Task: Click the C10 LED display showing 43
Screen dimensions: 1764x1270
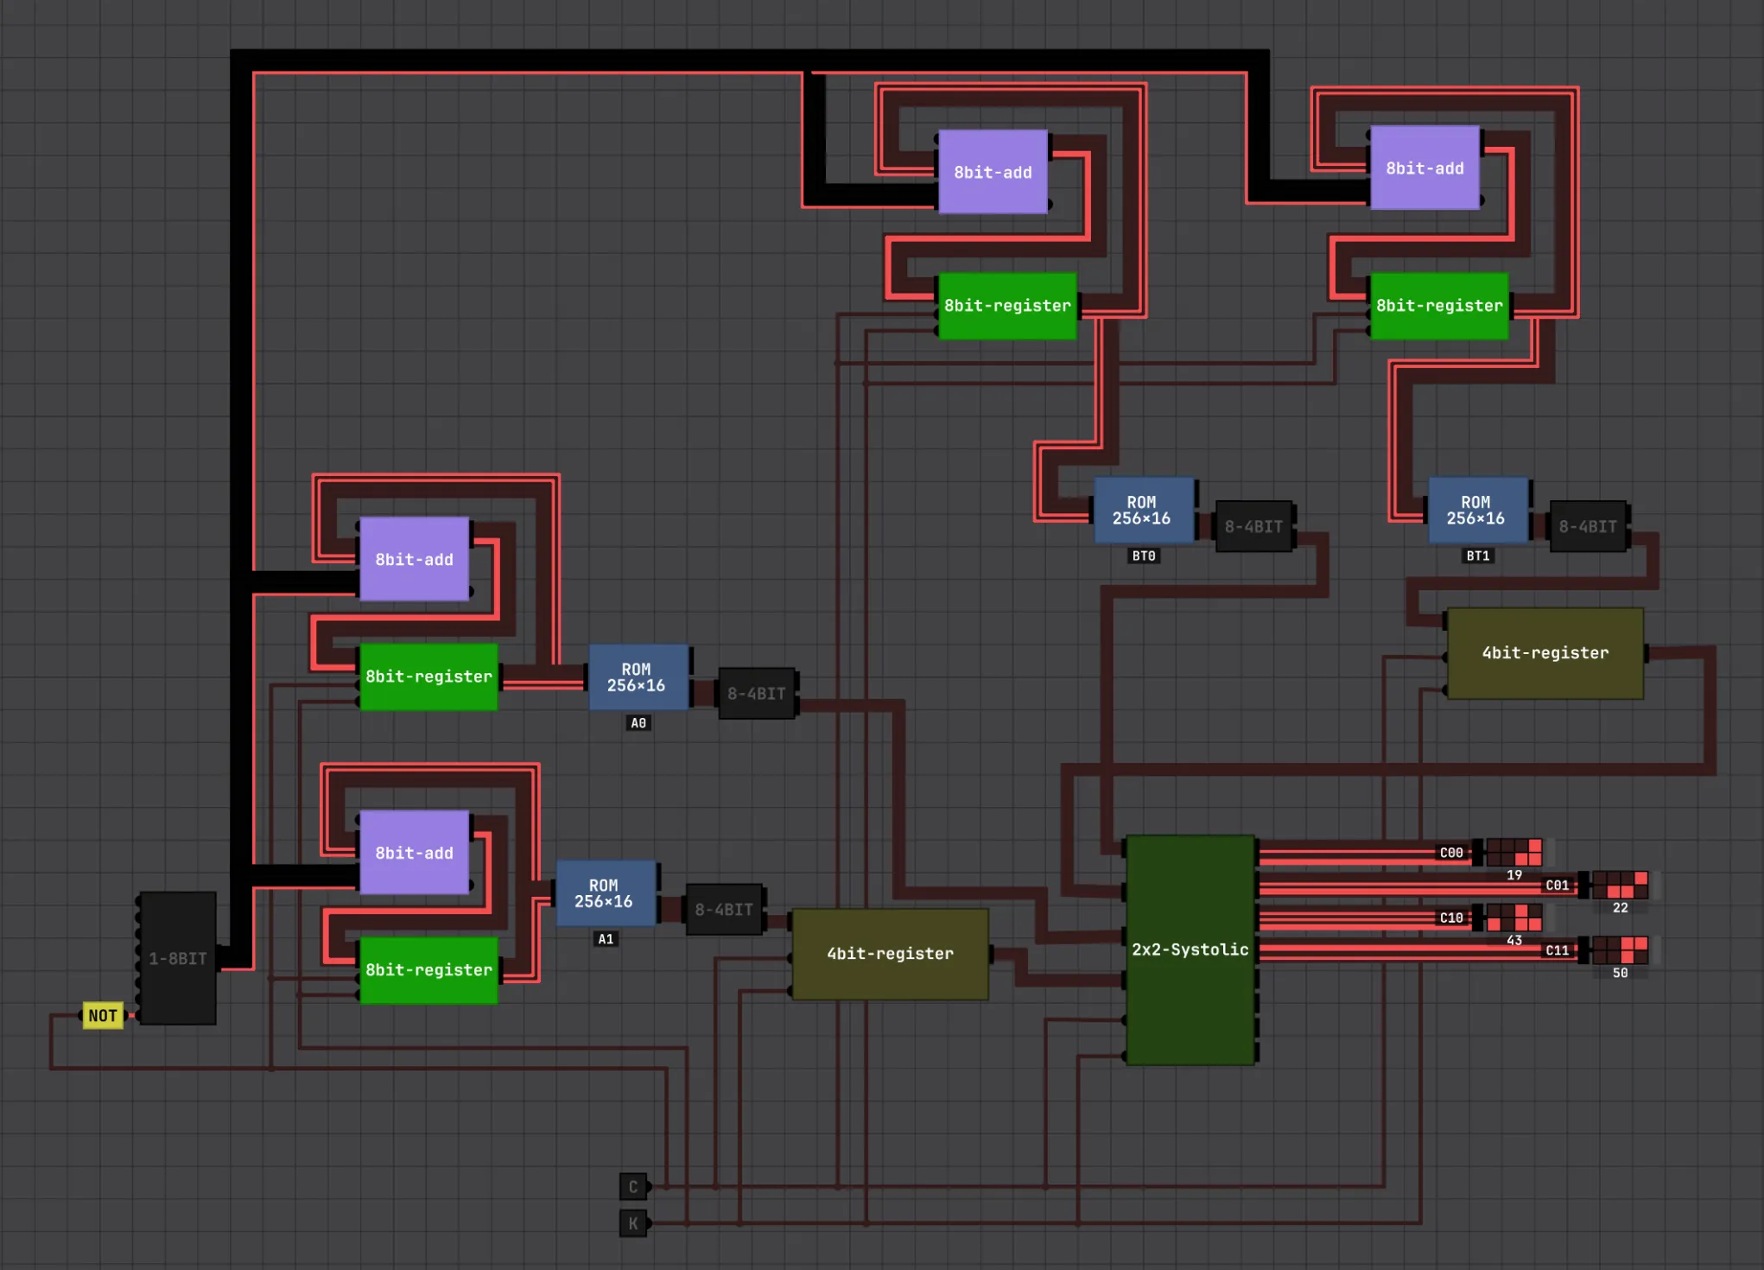Action: click(x=1514, y=918)
